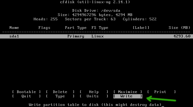
Task: Select the Quit option
Action: [x=26, y=96]
